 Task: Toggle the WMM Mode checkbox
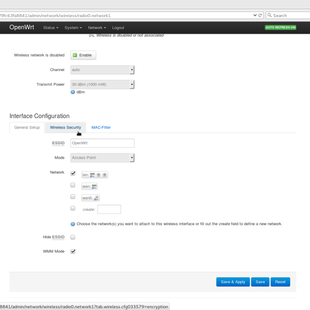73,251
